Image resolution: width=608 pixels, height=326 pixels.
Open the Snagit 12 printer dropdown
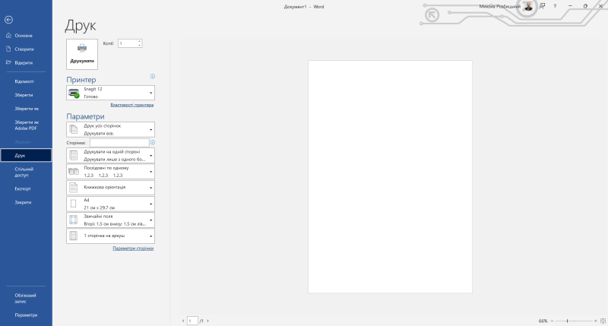coord(110,93)
